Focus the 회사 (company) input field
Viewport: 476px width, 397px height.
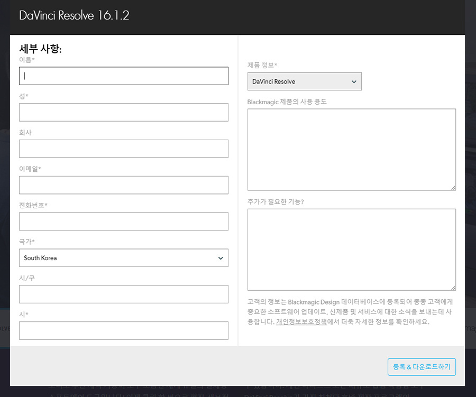point(124,149)
